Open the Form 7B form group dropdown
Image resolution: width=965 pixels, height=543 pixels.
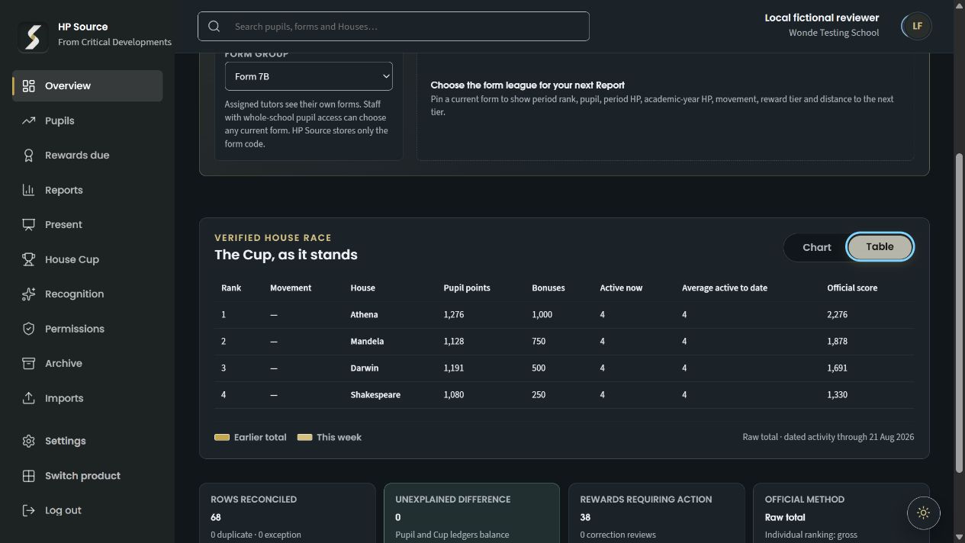(309, 76)
